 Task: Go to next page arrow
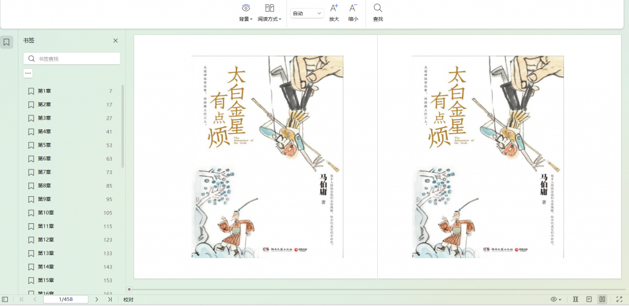click(96, 299)
